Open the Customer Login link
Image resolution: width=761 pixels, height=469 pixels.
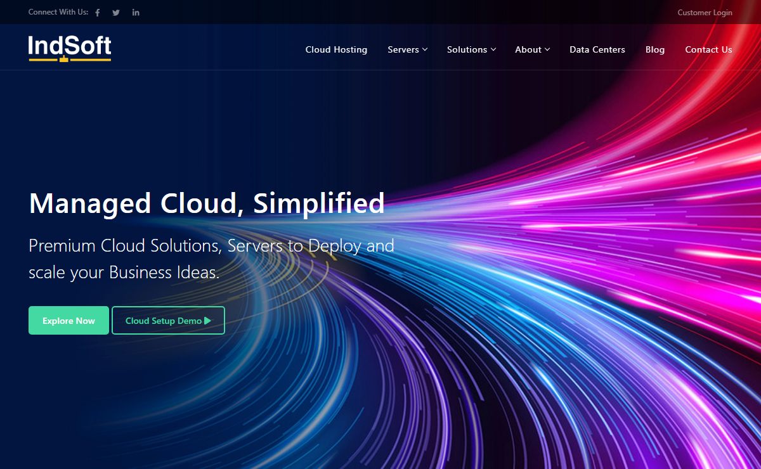pyautogui.click(x=705, y=13)
